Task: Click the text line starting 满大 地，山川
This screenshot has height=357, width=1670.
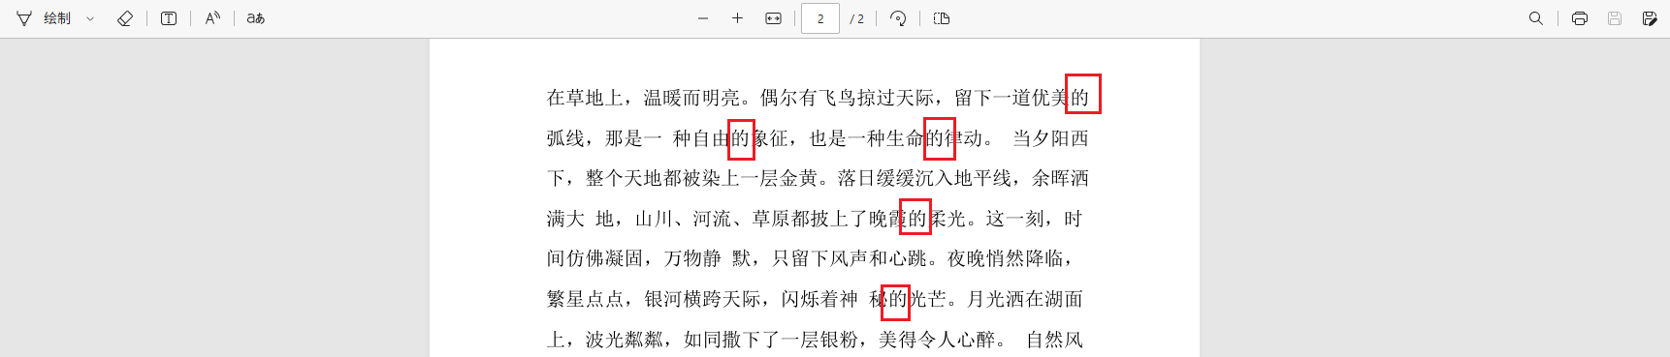Action: pos(815,219)
